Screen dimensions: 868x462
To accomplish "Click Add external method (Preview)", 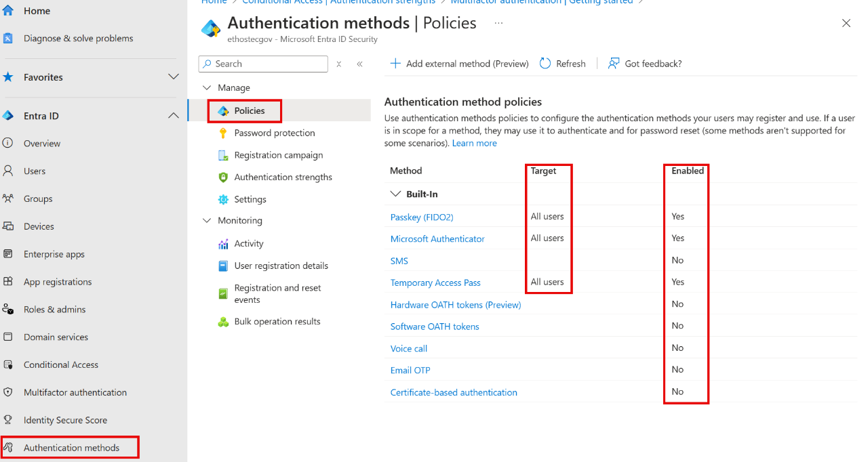I will (x=460, y=63).
